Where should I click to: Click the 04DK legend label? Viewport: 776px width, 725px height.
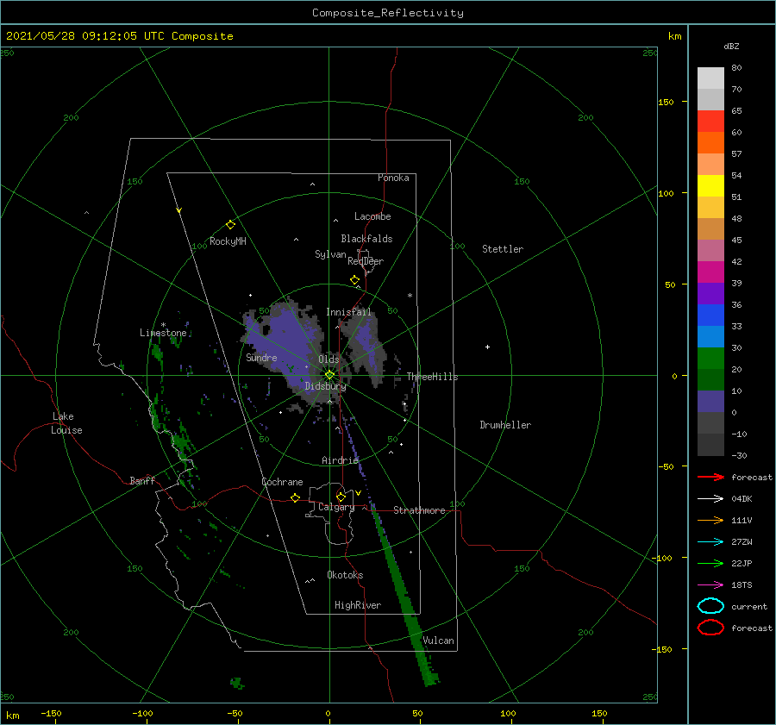tap(742, 498)
